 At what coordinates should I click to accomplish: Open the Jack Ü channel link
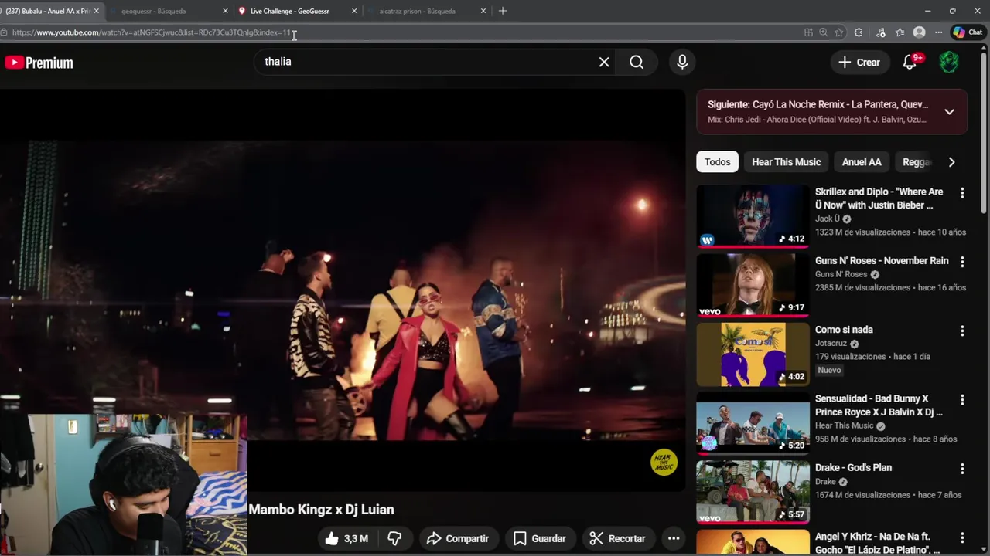point(827,219)
